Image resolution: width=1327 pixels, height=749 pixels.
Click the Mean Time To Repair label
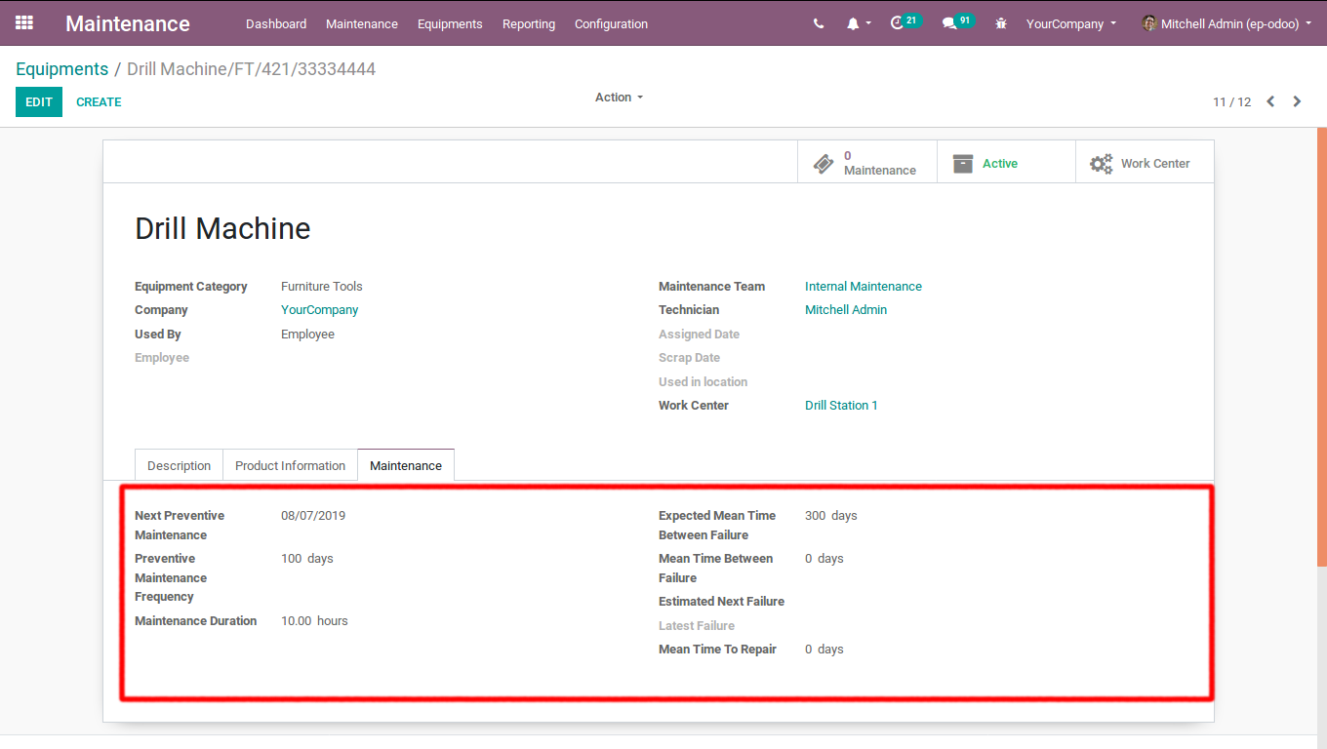(717, 650)
